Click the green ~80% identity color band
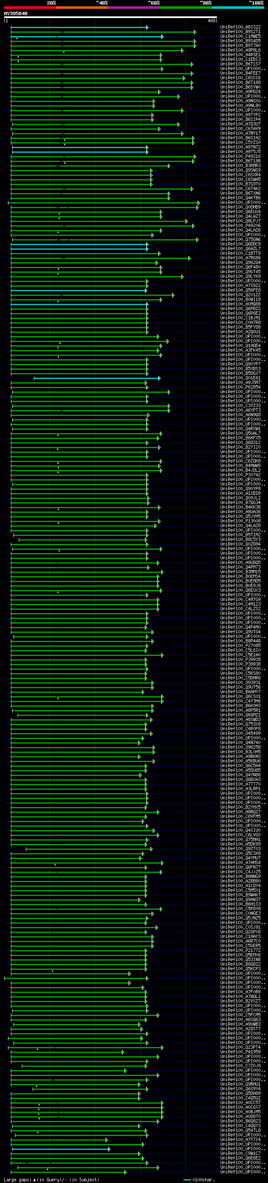The width and height of the screenshot is (268, 1183). (x=186, y=8)
